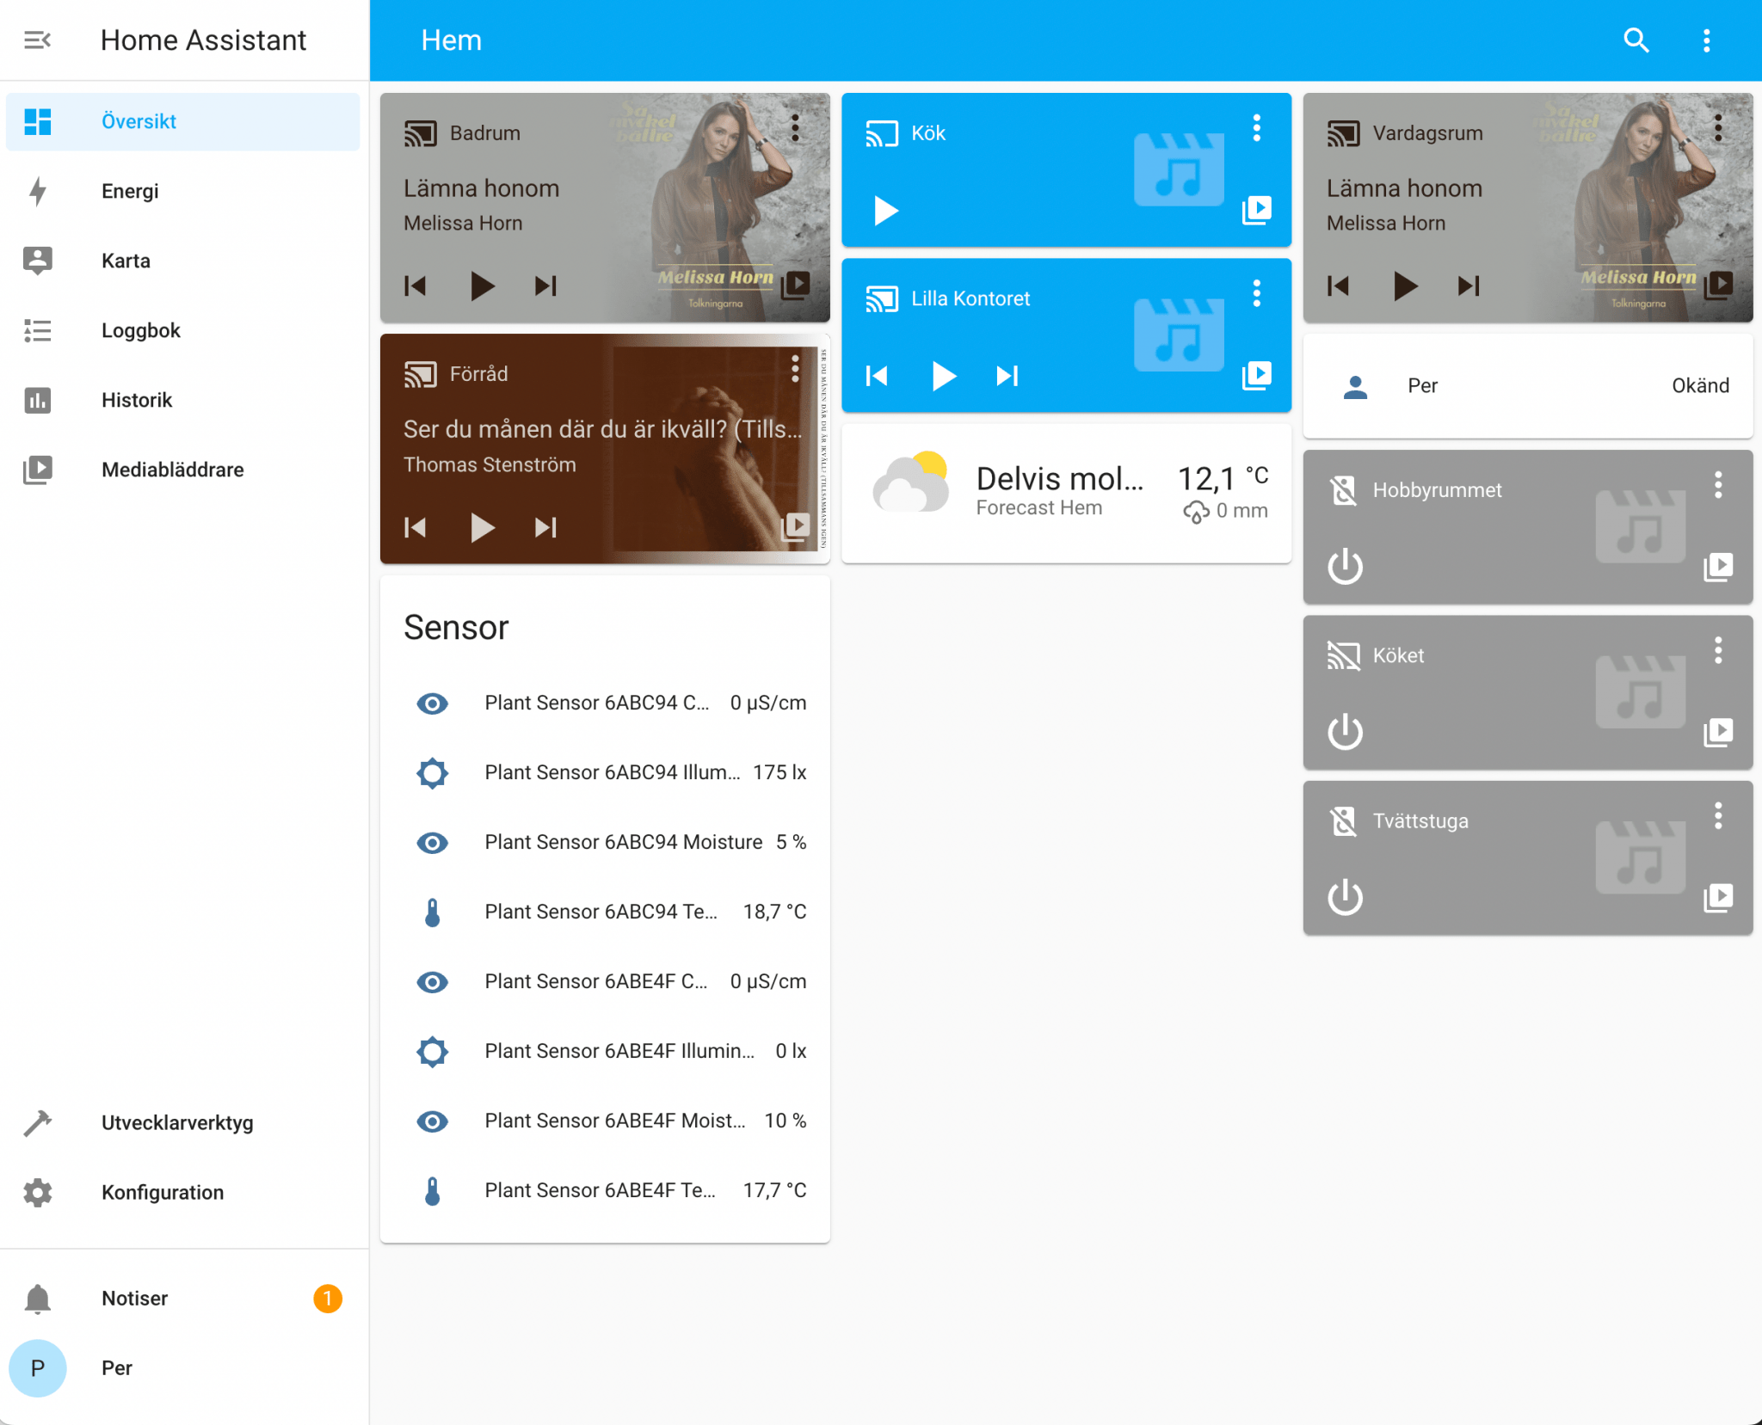This screenshot has height=1425, width=1762.
Task: Play media in Badrum
Action: click(x=482, y=286)
